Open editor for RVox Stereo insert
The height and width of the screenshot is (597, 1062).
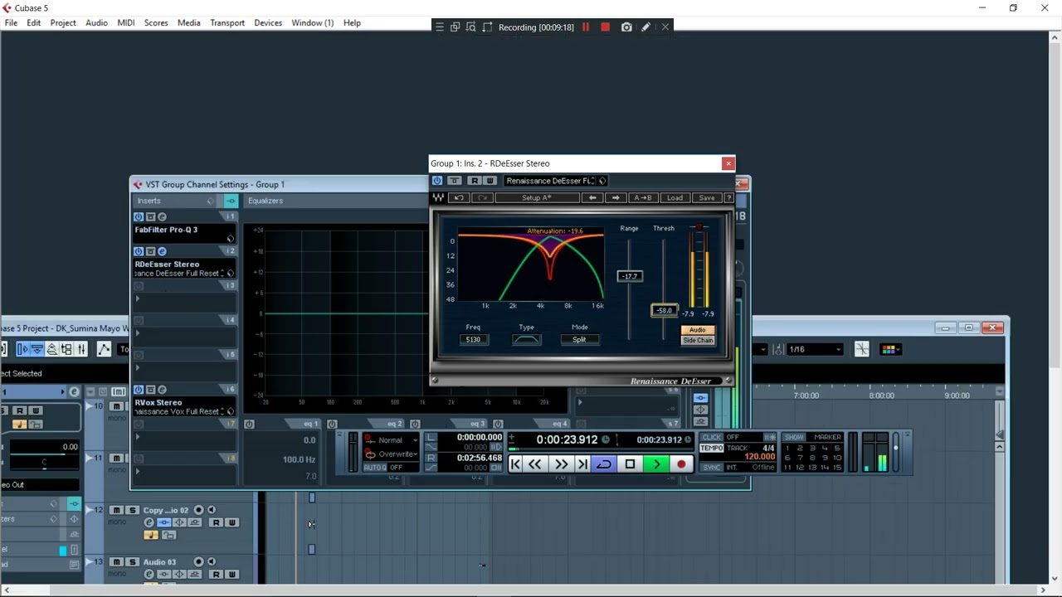point(162,390)
